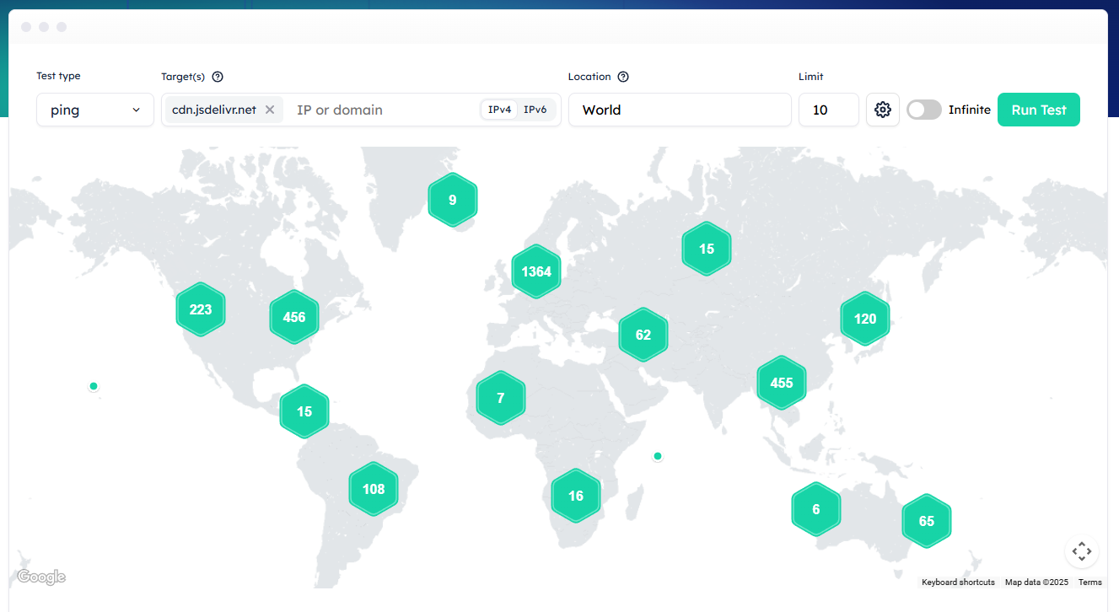Click the Targets help question icon
Image resolution: width=1119 pixels, height=612 pixels.
pos(218,77)
